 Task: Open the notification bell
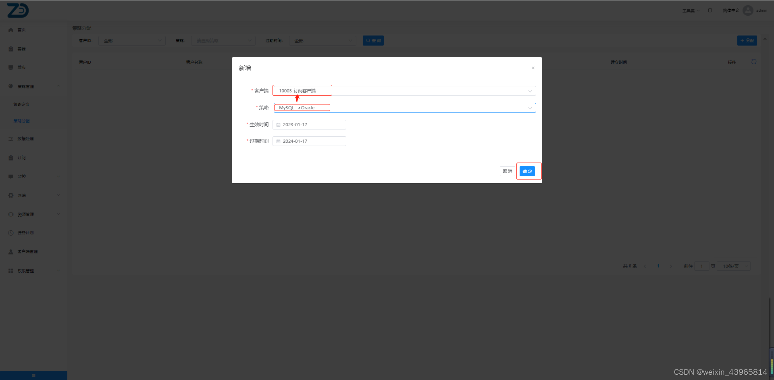tap(710, 10)
